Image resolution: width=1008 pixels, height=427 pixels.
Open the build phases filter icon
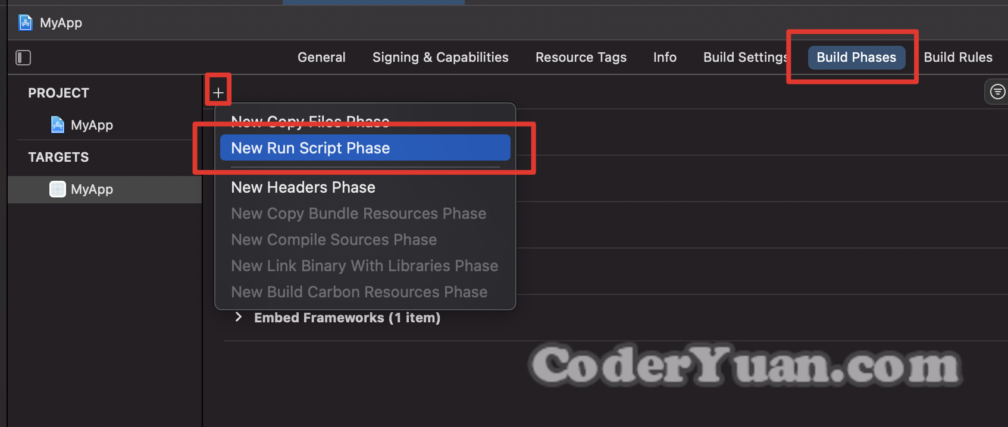[x=997, y=92]
